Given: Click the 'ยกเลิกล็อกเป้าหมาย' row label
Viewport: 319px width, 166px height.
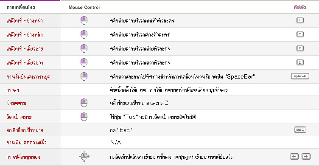Looking at the screenshot, I should (x=25, y=130).
